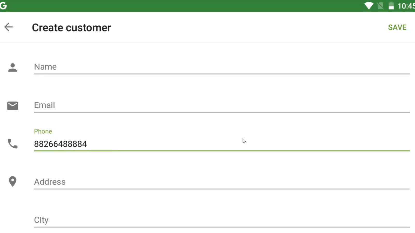Click the green Phone field label

point(43,131)
